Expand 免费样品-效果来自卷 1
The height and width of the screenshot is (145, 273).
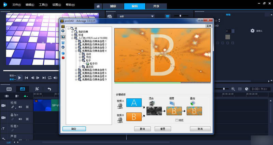coord(76,41)
